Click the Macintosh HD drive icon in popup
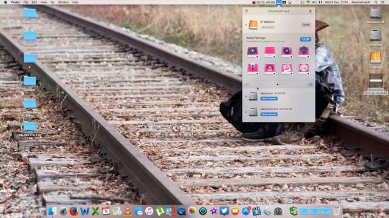 point(253,111)
